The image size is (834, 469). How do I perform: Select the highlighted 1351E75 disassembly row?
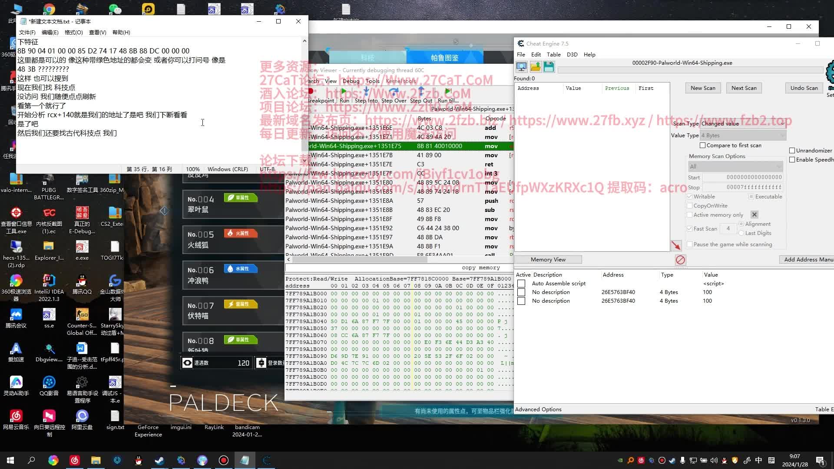tap(399, 146)
